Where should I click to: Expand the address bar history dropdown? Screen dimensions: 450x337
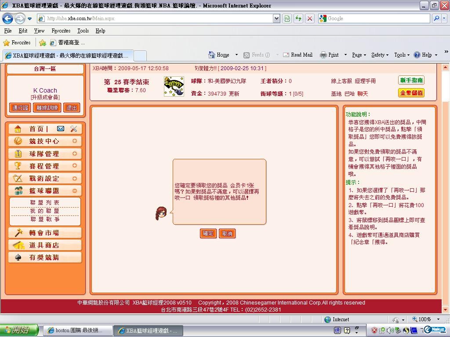(276, 18)
